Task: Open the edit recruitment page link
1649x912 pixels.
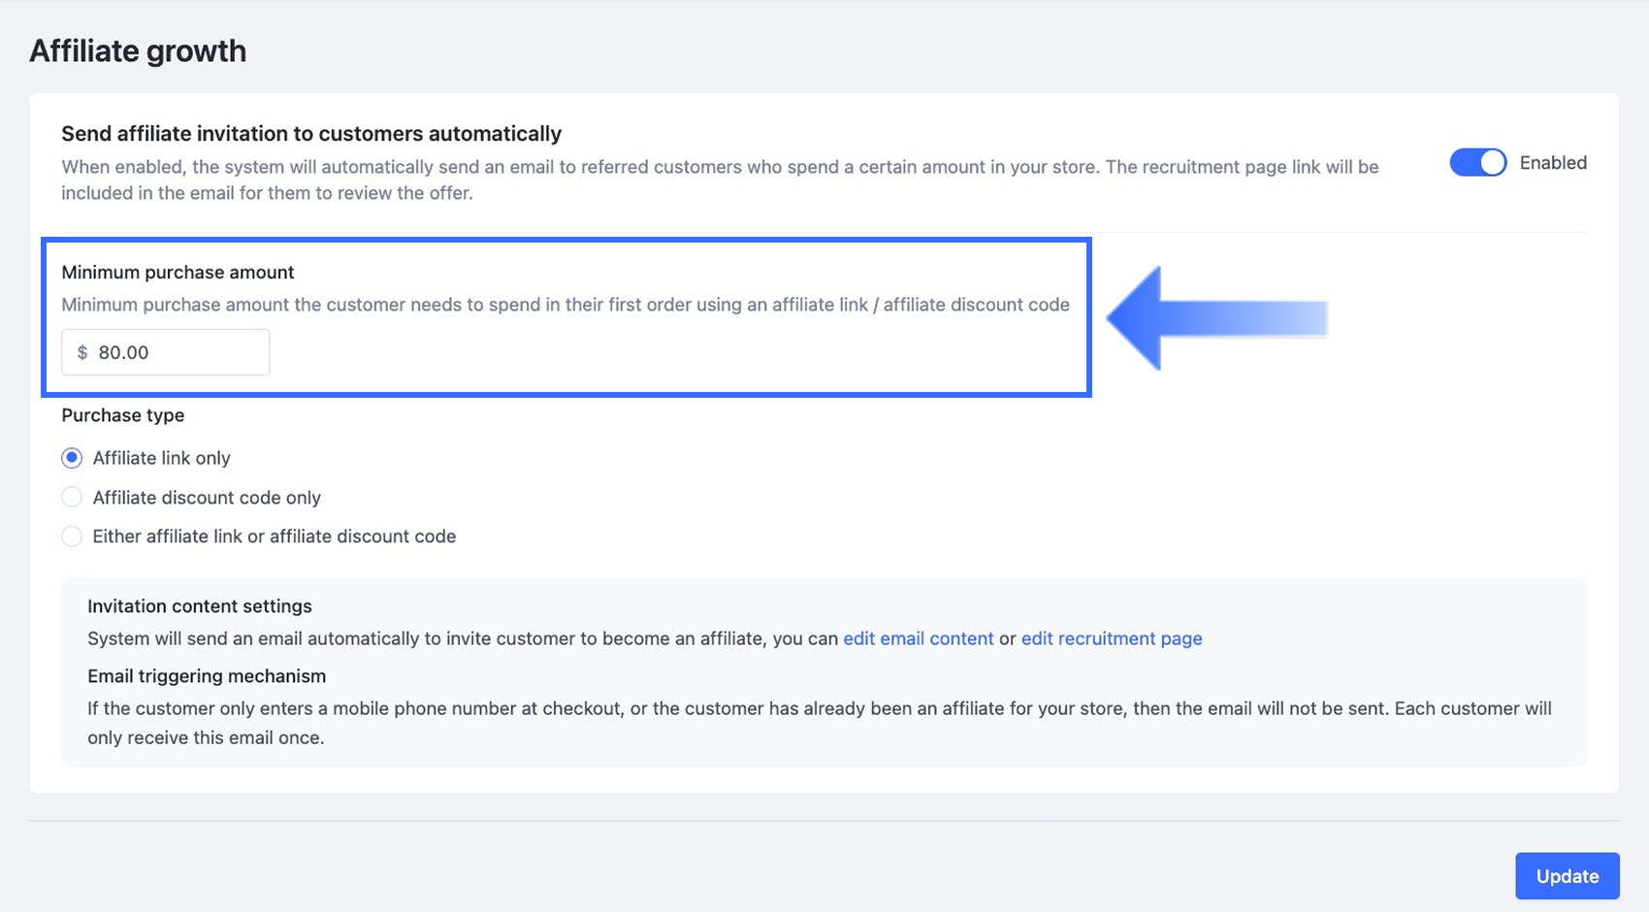Action: tap(1112, 638)
